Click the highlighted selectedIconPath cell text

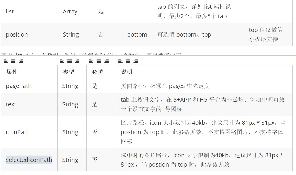pyautogui.click(x=29, y=160)
